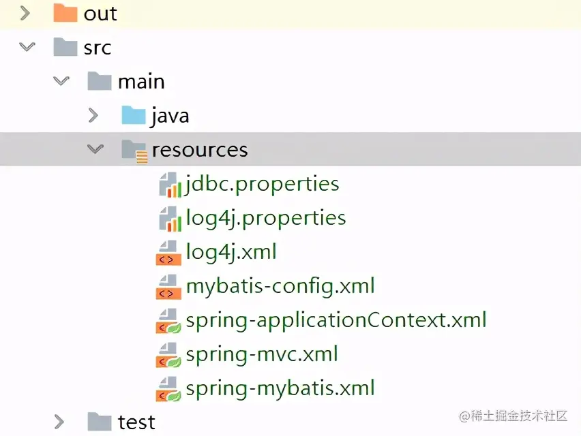This screenshot has width=581, height=436.
Task: Select the "src" folder name
Action: (98, 48)
